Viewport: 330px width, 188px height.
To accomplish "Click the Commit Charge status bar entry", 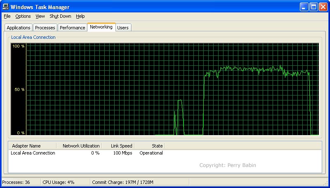I will [x=123, y=182].
